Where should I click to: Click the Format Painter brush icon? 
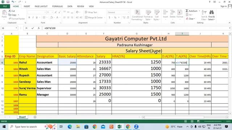click(10, 18)
